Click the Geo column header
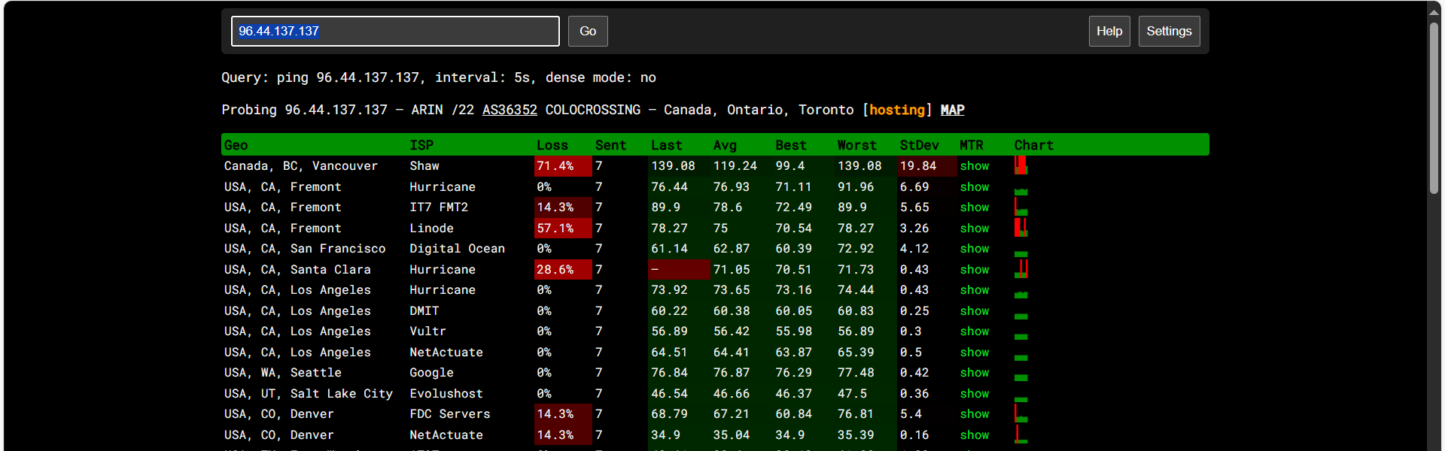Viewport: 1445px width, 451px height. (x=236, y=145)
